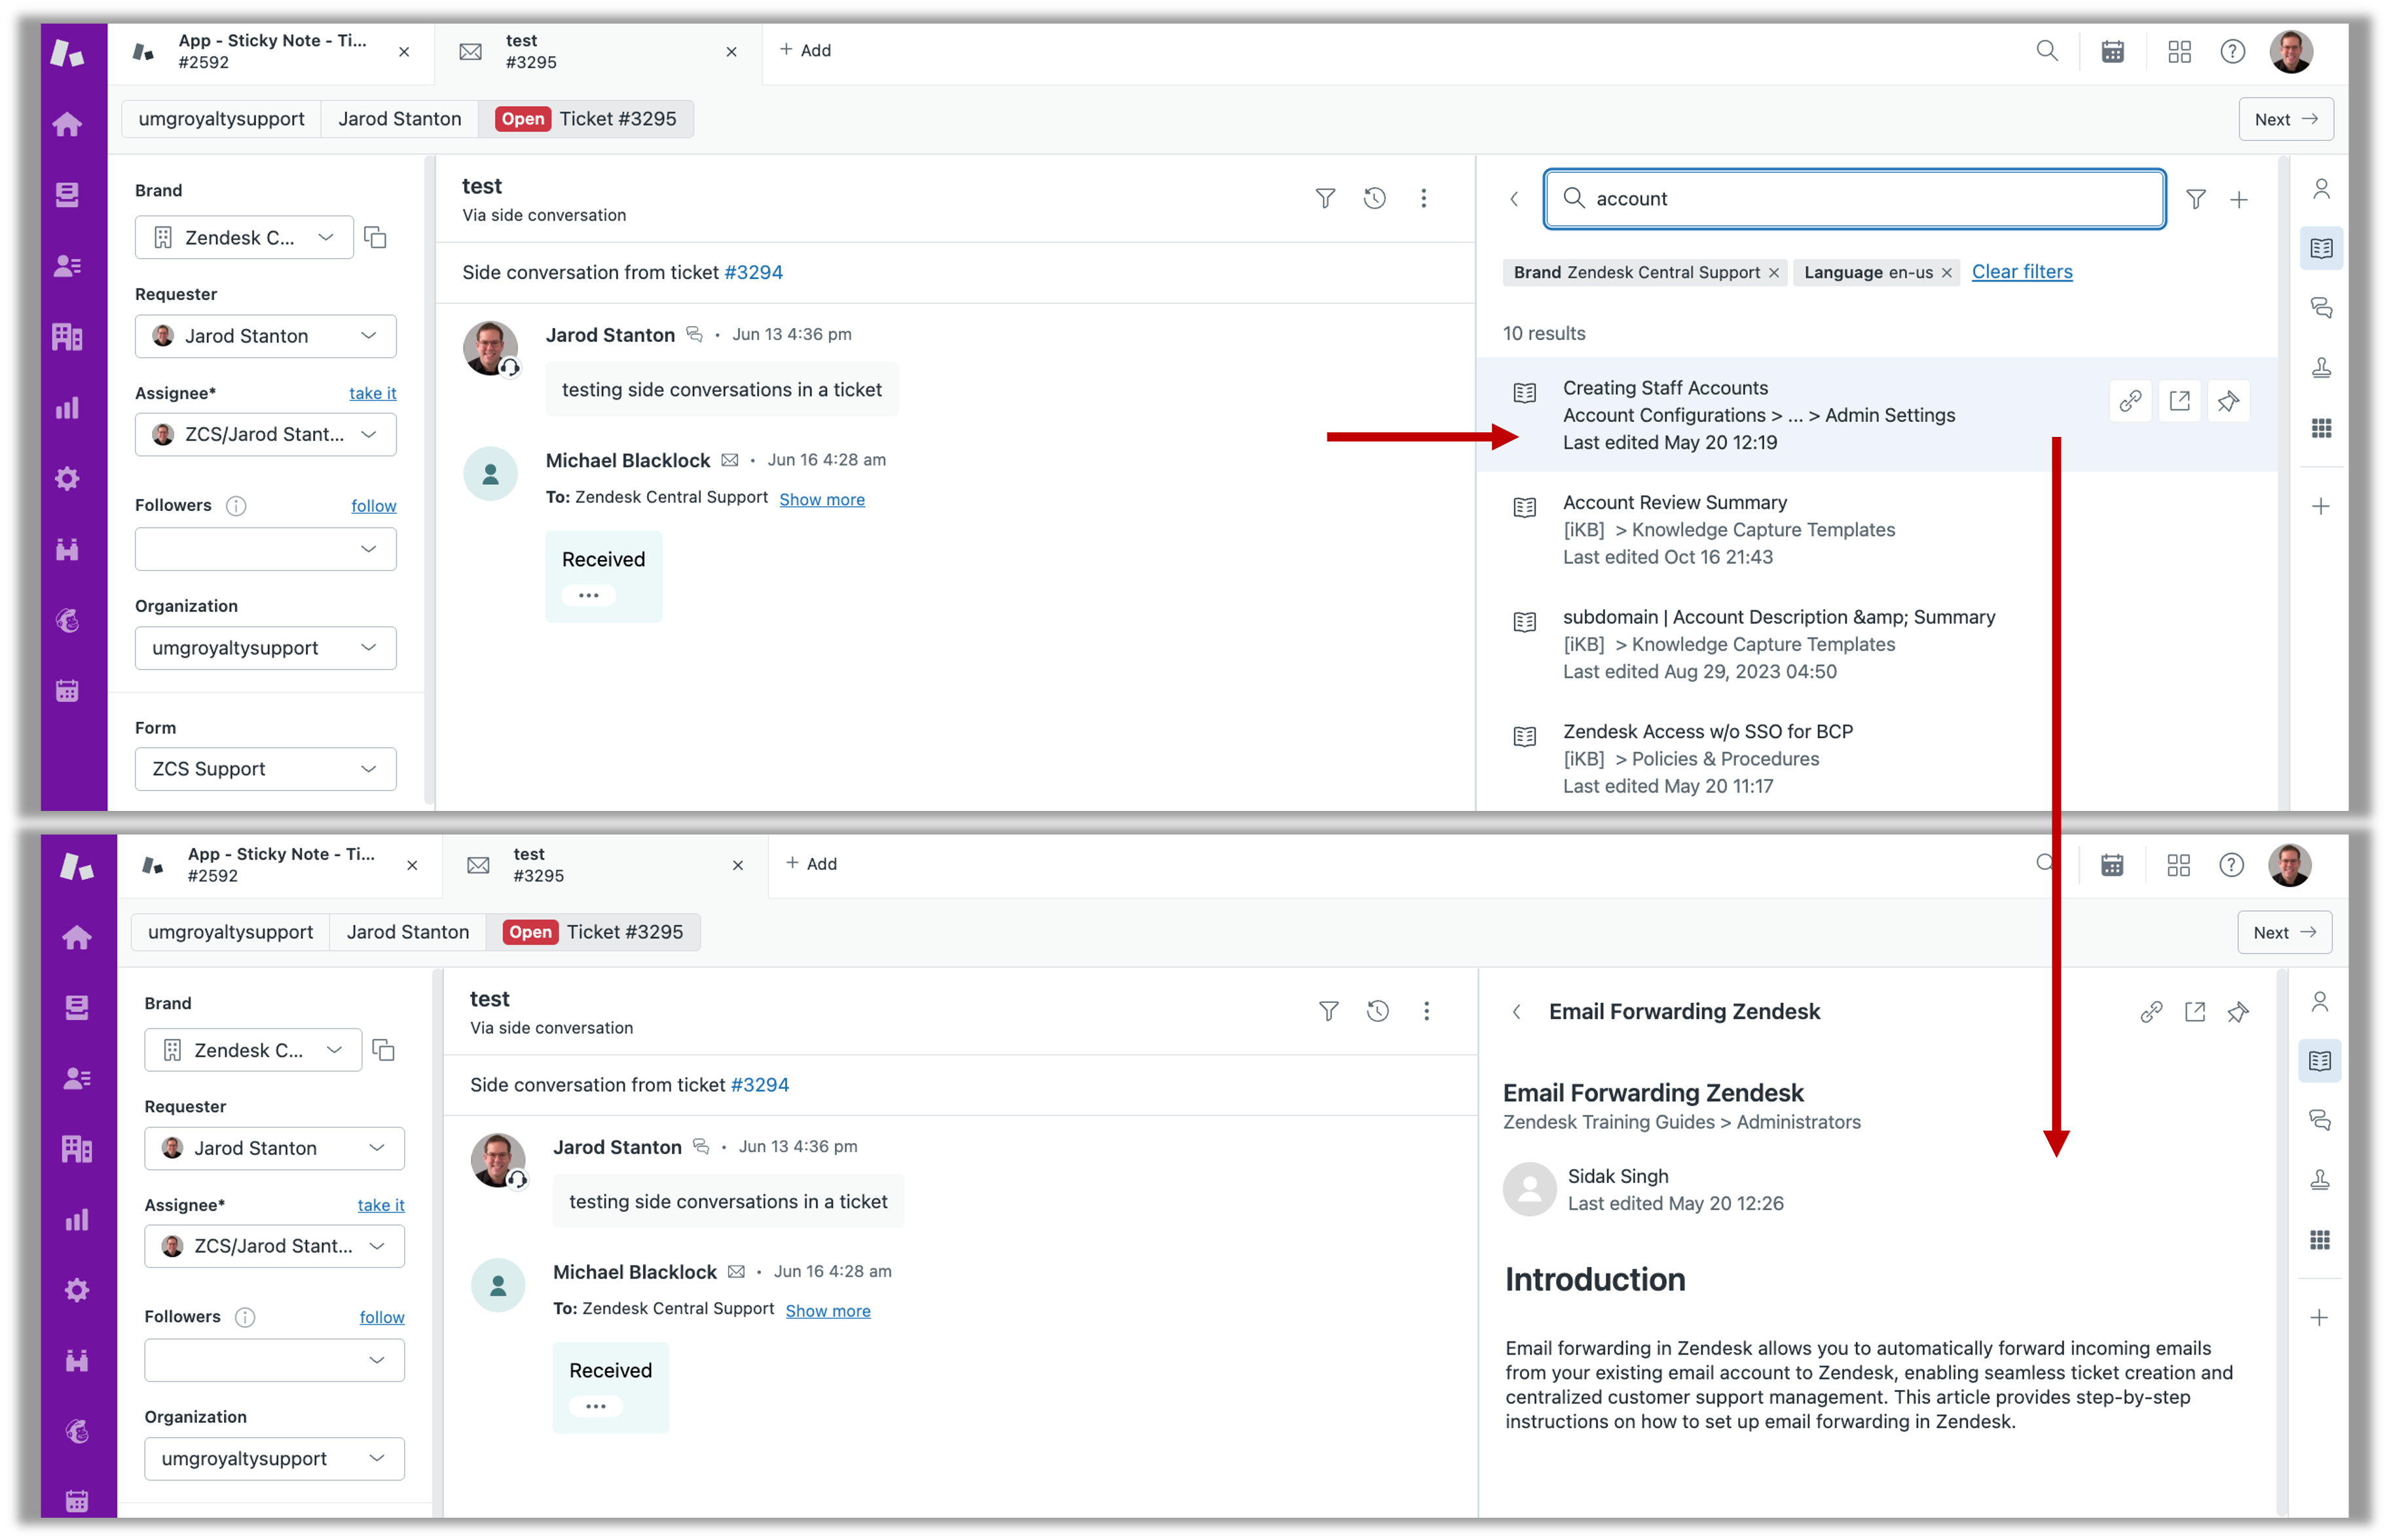Open the Form dropdown showing ZCS Support
The height and width of the screenshot is (1540, 2389).
pos(266,769)
